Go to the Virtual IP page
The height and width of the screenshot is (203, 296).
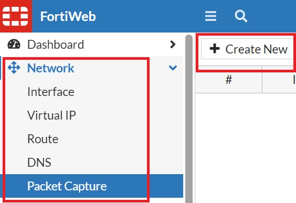(51, 115)
